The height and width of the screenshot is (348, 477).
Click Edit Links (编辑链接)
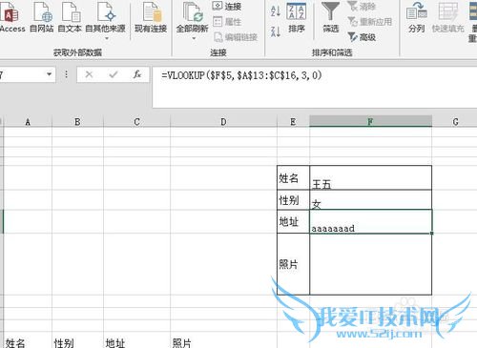(236, 37)
